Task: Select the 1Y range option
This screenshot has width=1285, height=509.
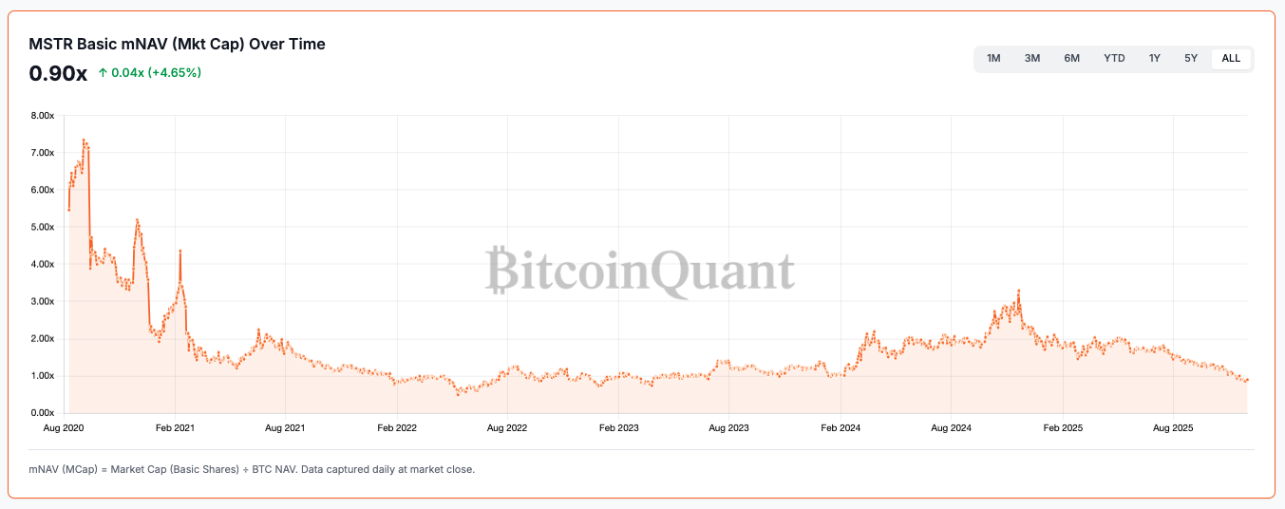Action: pyautogui.click(x=1155, y=59)
